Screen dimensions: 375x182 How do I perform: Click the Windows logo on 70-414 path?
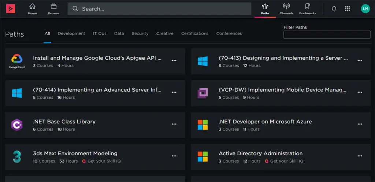point(17,93)
